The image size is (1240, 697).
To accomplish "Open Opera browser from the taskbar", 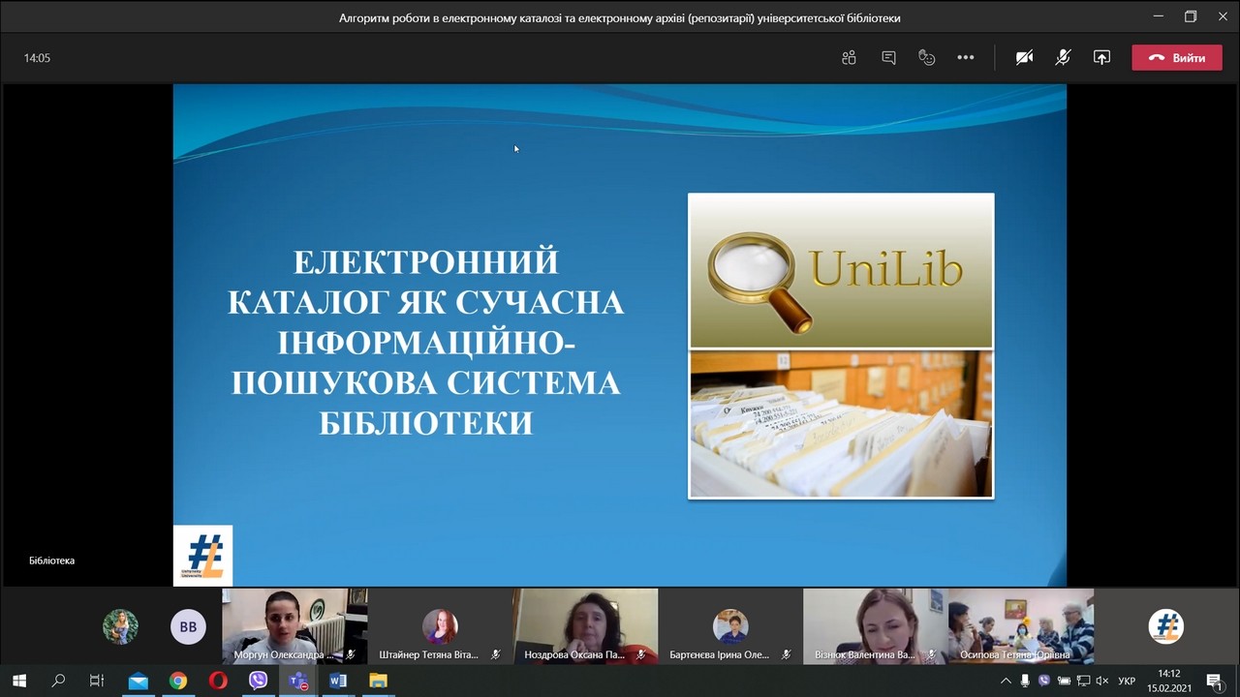I will [x=218, y=681].
